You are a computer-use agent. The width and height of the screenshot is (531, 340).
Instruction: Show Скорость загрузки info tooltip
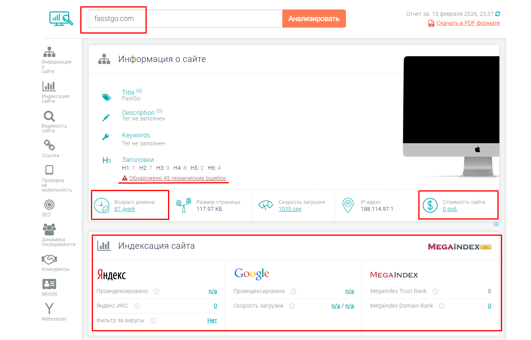(x=292, y=306)
